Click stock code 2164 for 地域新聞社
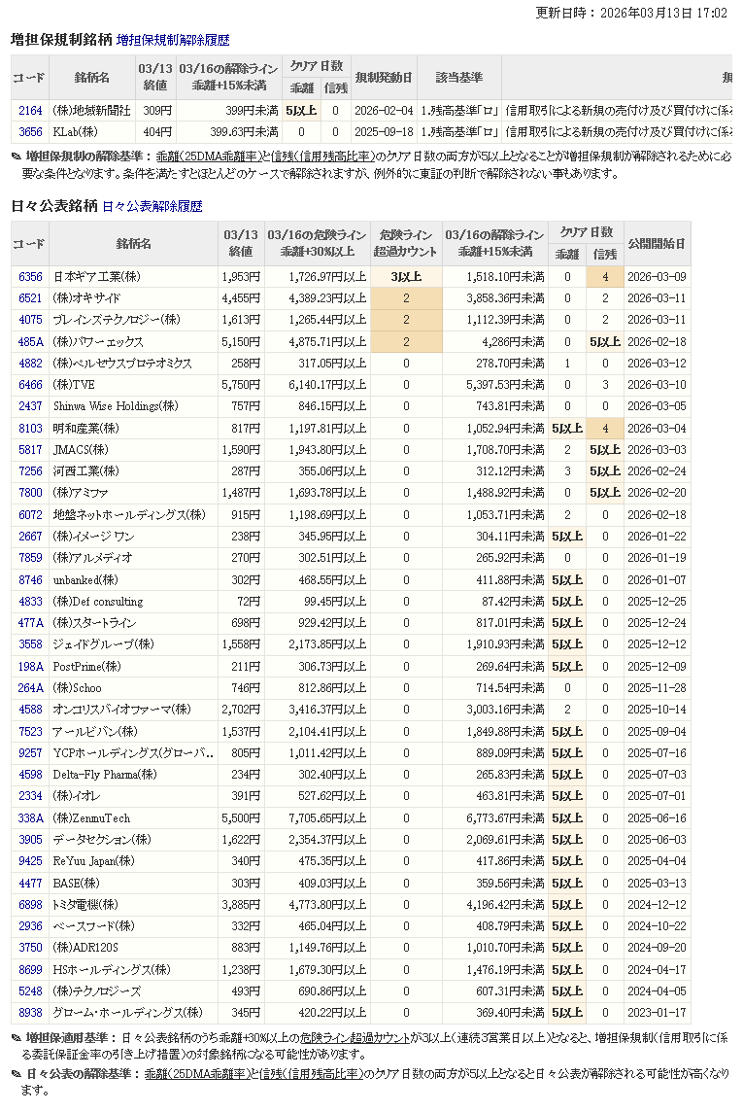 [x=30, y=111]
